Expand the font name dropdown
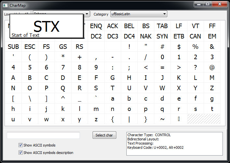The width and height of the screenshot is (230, 163). pos(87,14)
